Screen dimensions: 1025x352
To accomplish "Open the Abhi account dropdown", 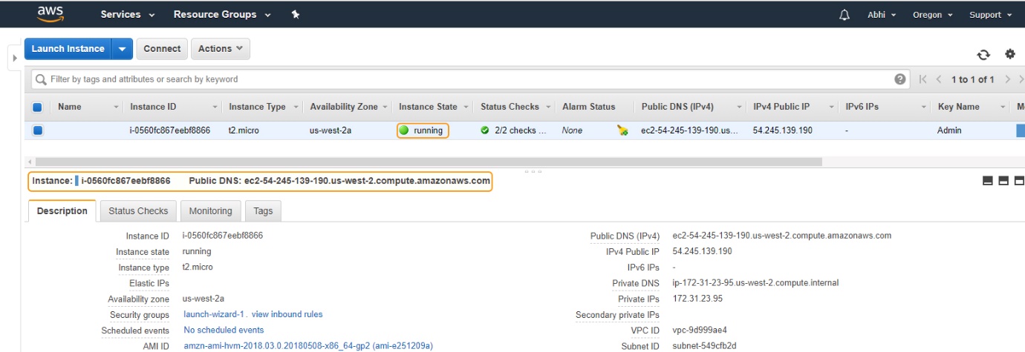I will click(882, 15).
